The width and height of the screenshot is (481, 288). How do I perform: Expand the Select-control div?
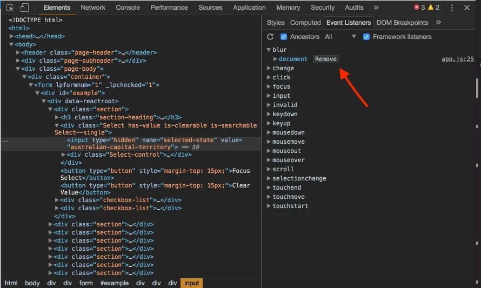tap(63, 155)
